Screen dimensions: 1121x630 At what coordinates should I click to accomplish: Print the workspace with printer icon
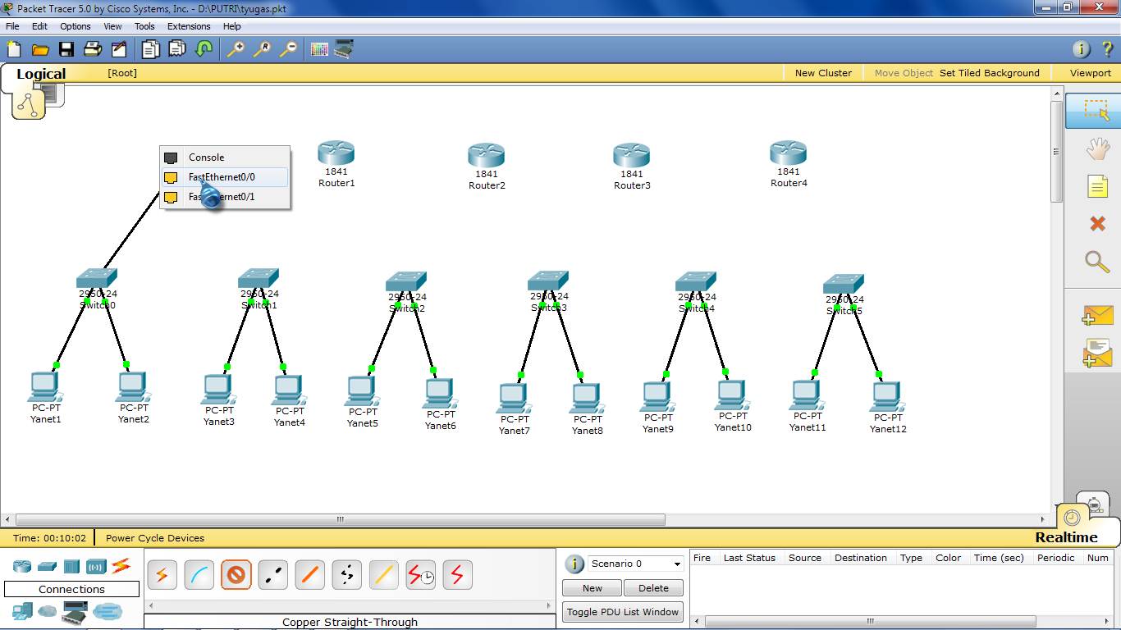93,49
